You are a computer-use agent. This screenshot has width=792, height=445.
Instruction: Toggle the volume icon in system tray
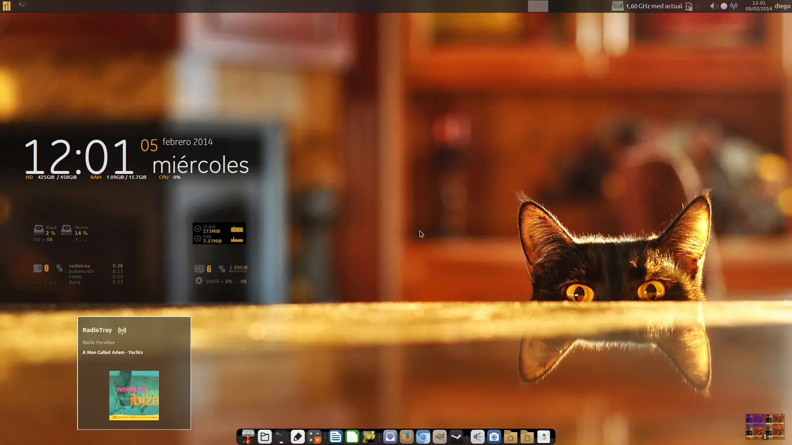[x=713, y=6]
